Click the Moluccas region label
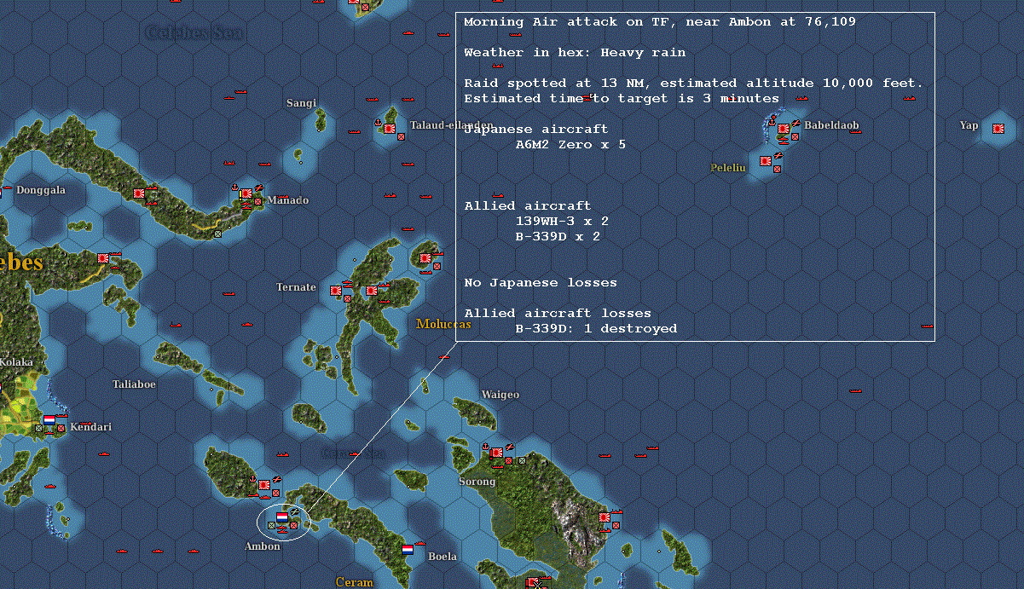 pyautogui.click(x=443, y=324)
